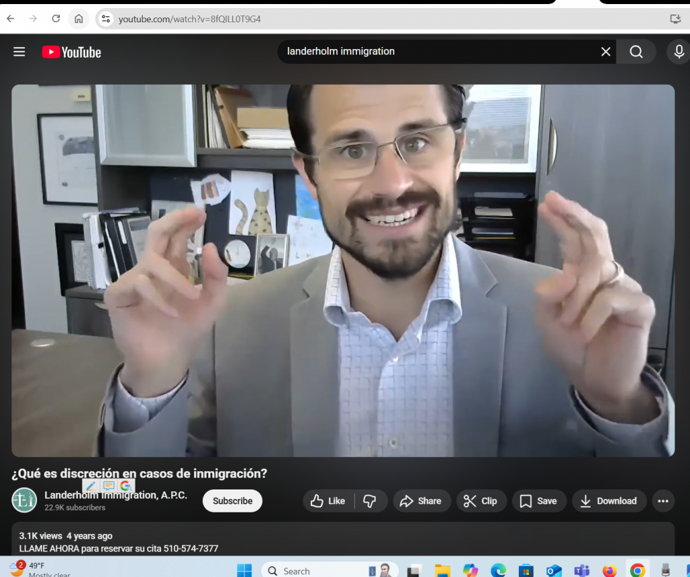Reload the page in the browser

[56, 19]
